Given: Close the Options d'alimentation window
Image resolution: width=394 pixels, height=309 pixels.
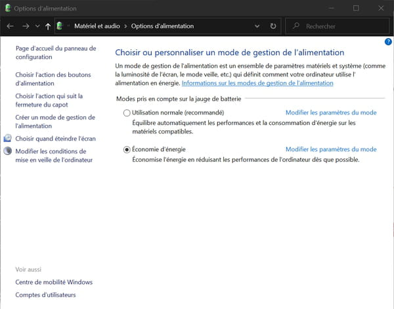Looking at the screenshot, I should coord(381,8).
